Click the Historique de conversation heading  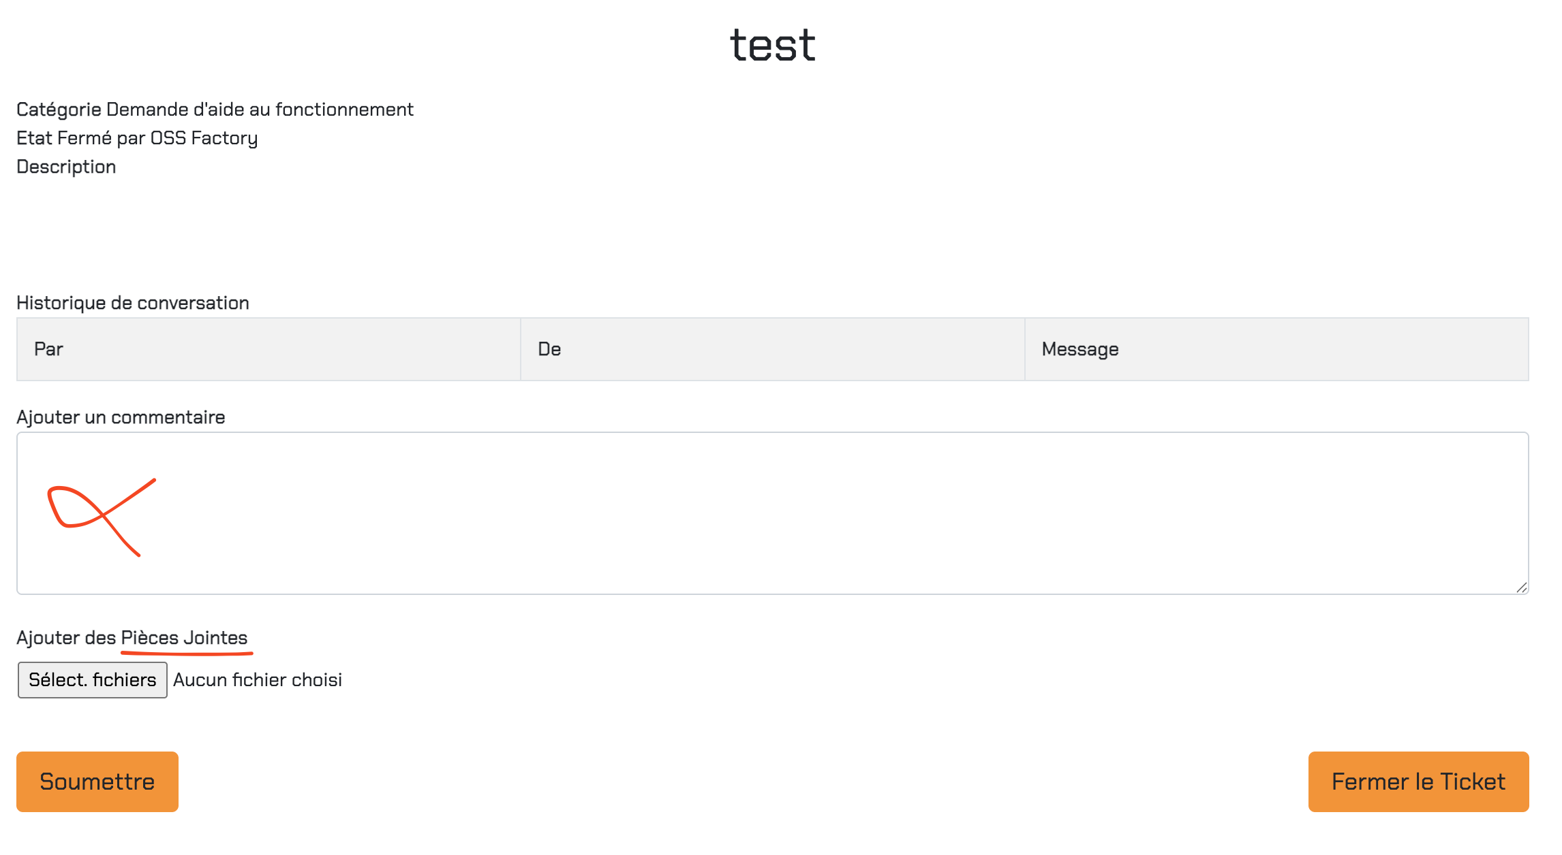[x=133, y=303]
